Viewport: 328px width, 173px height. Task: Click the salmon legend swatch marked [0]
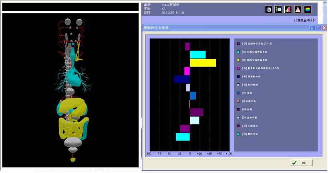(238, 101)
